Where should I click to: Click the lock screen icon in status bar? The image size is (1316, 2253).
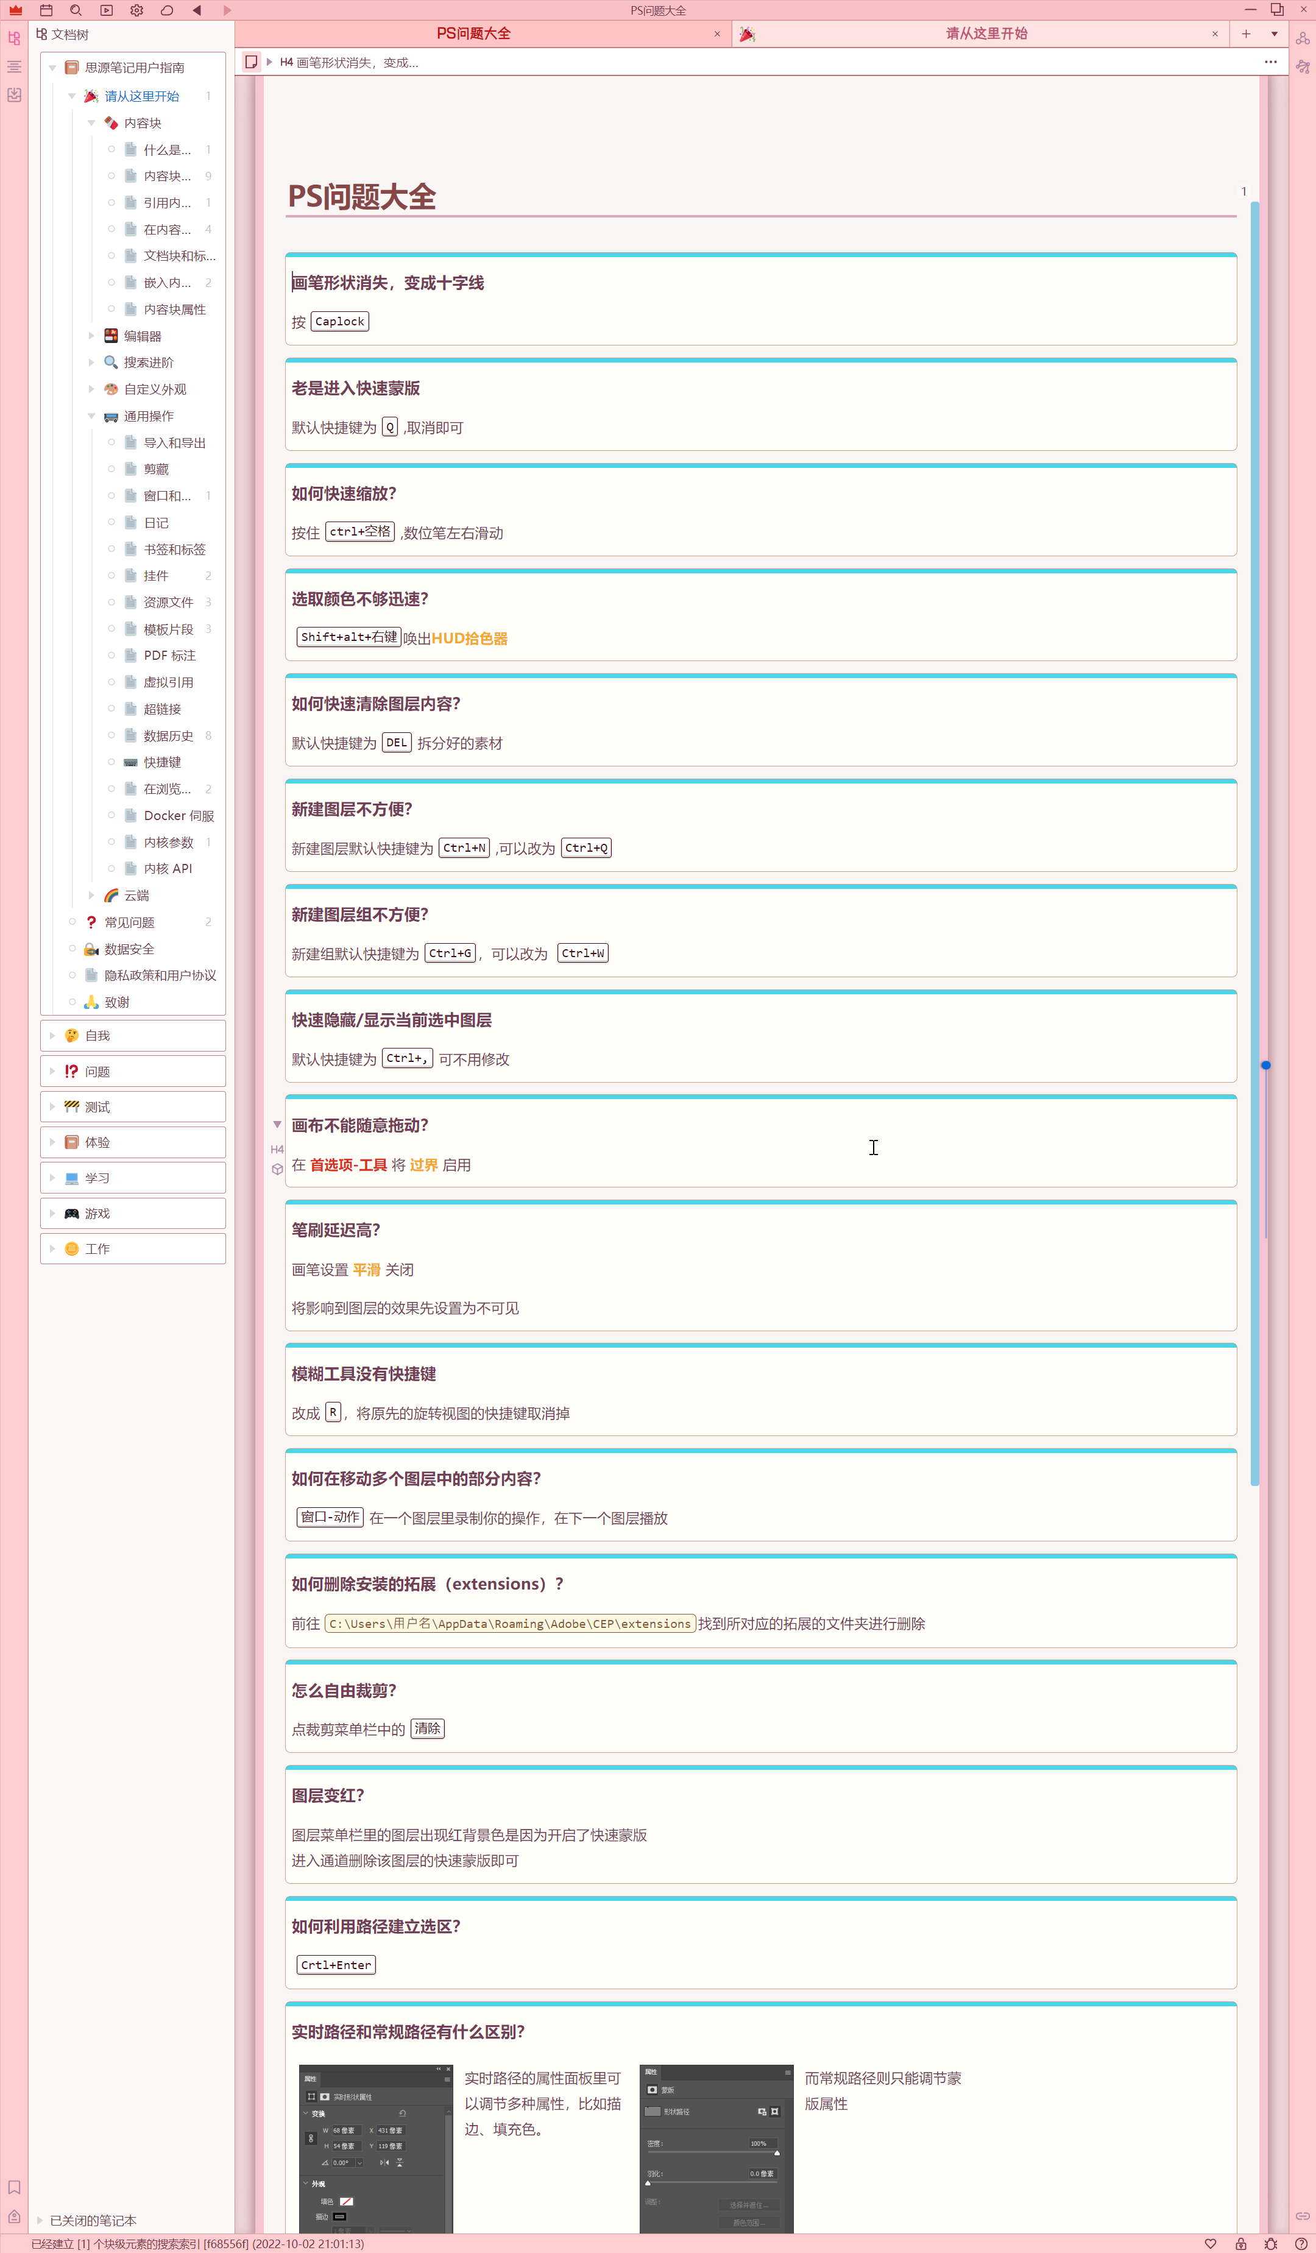coord(1241,2244)
